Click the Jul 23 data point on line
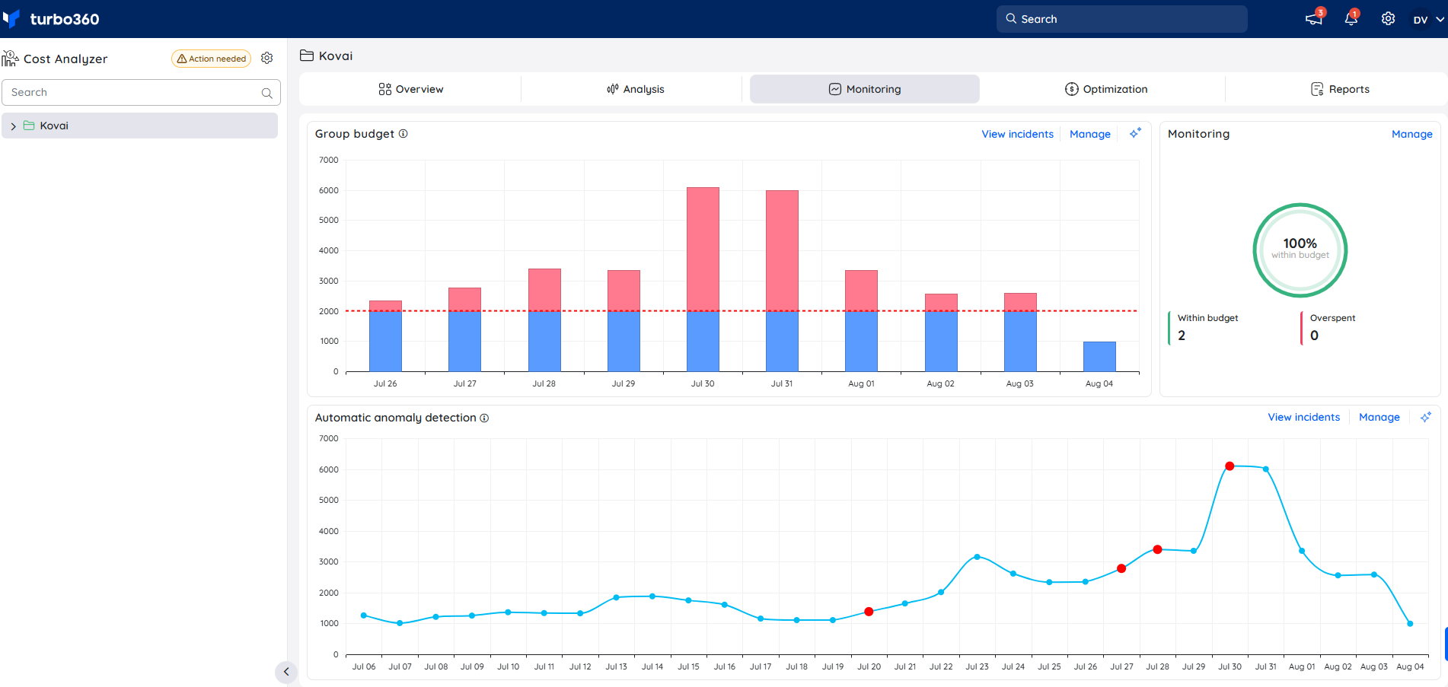The image size is (1448, 687). (977, 557)
